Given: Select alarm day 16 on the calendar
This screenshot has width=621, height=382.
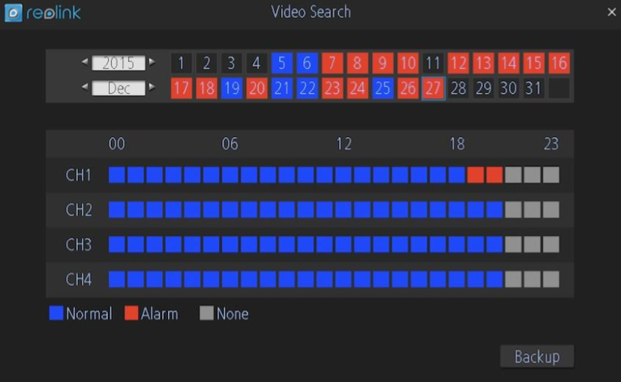Looking at the screenshot, I should pos(559,63).
